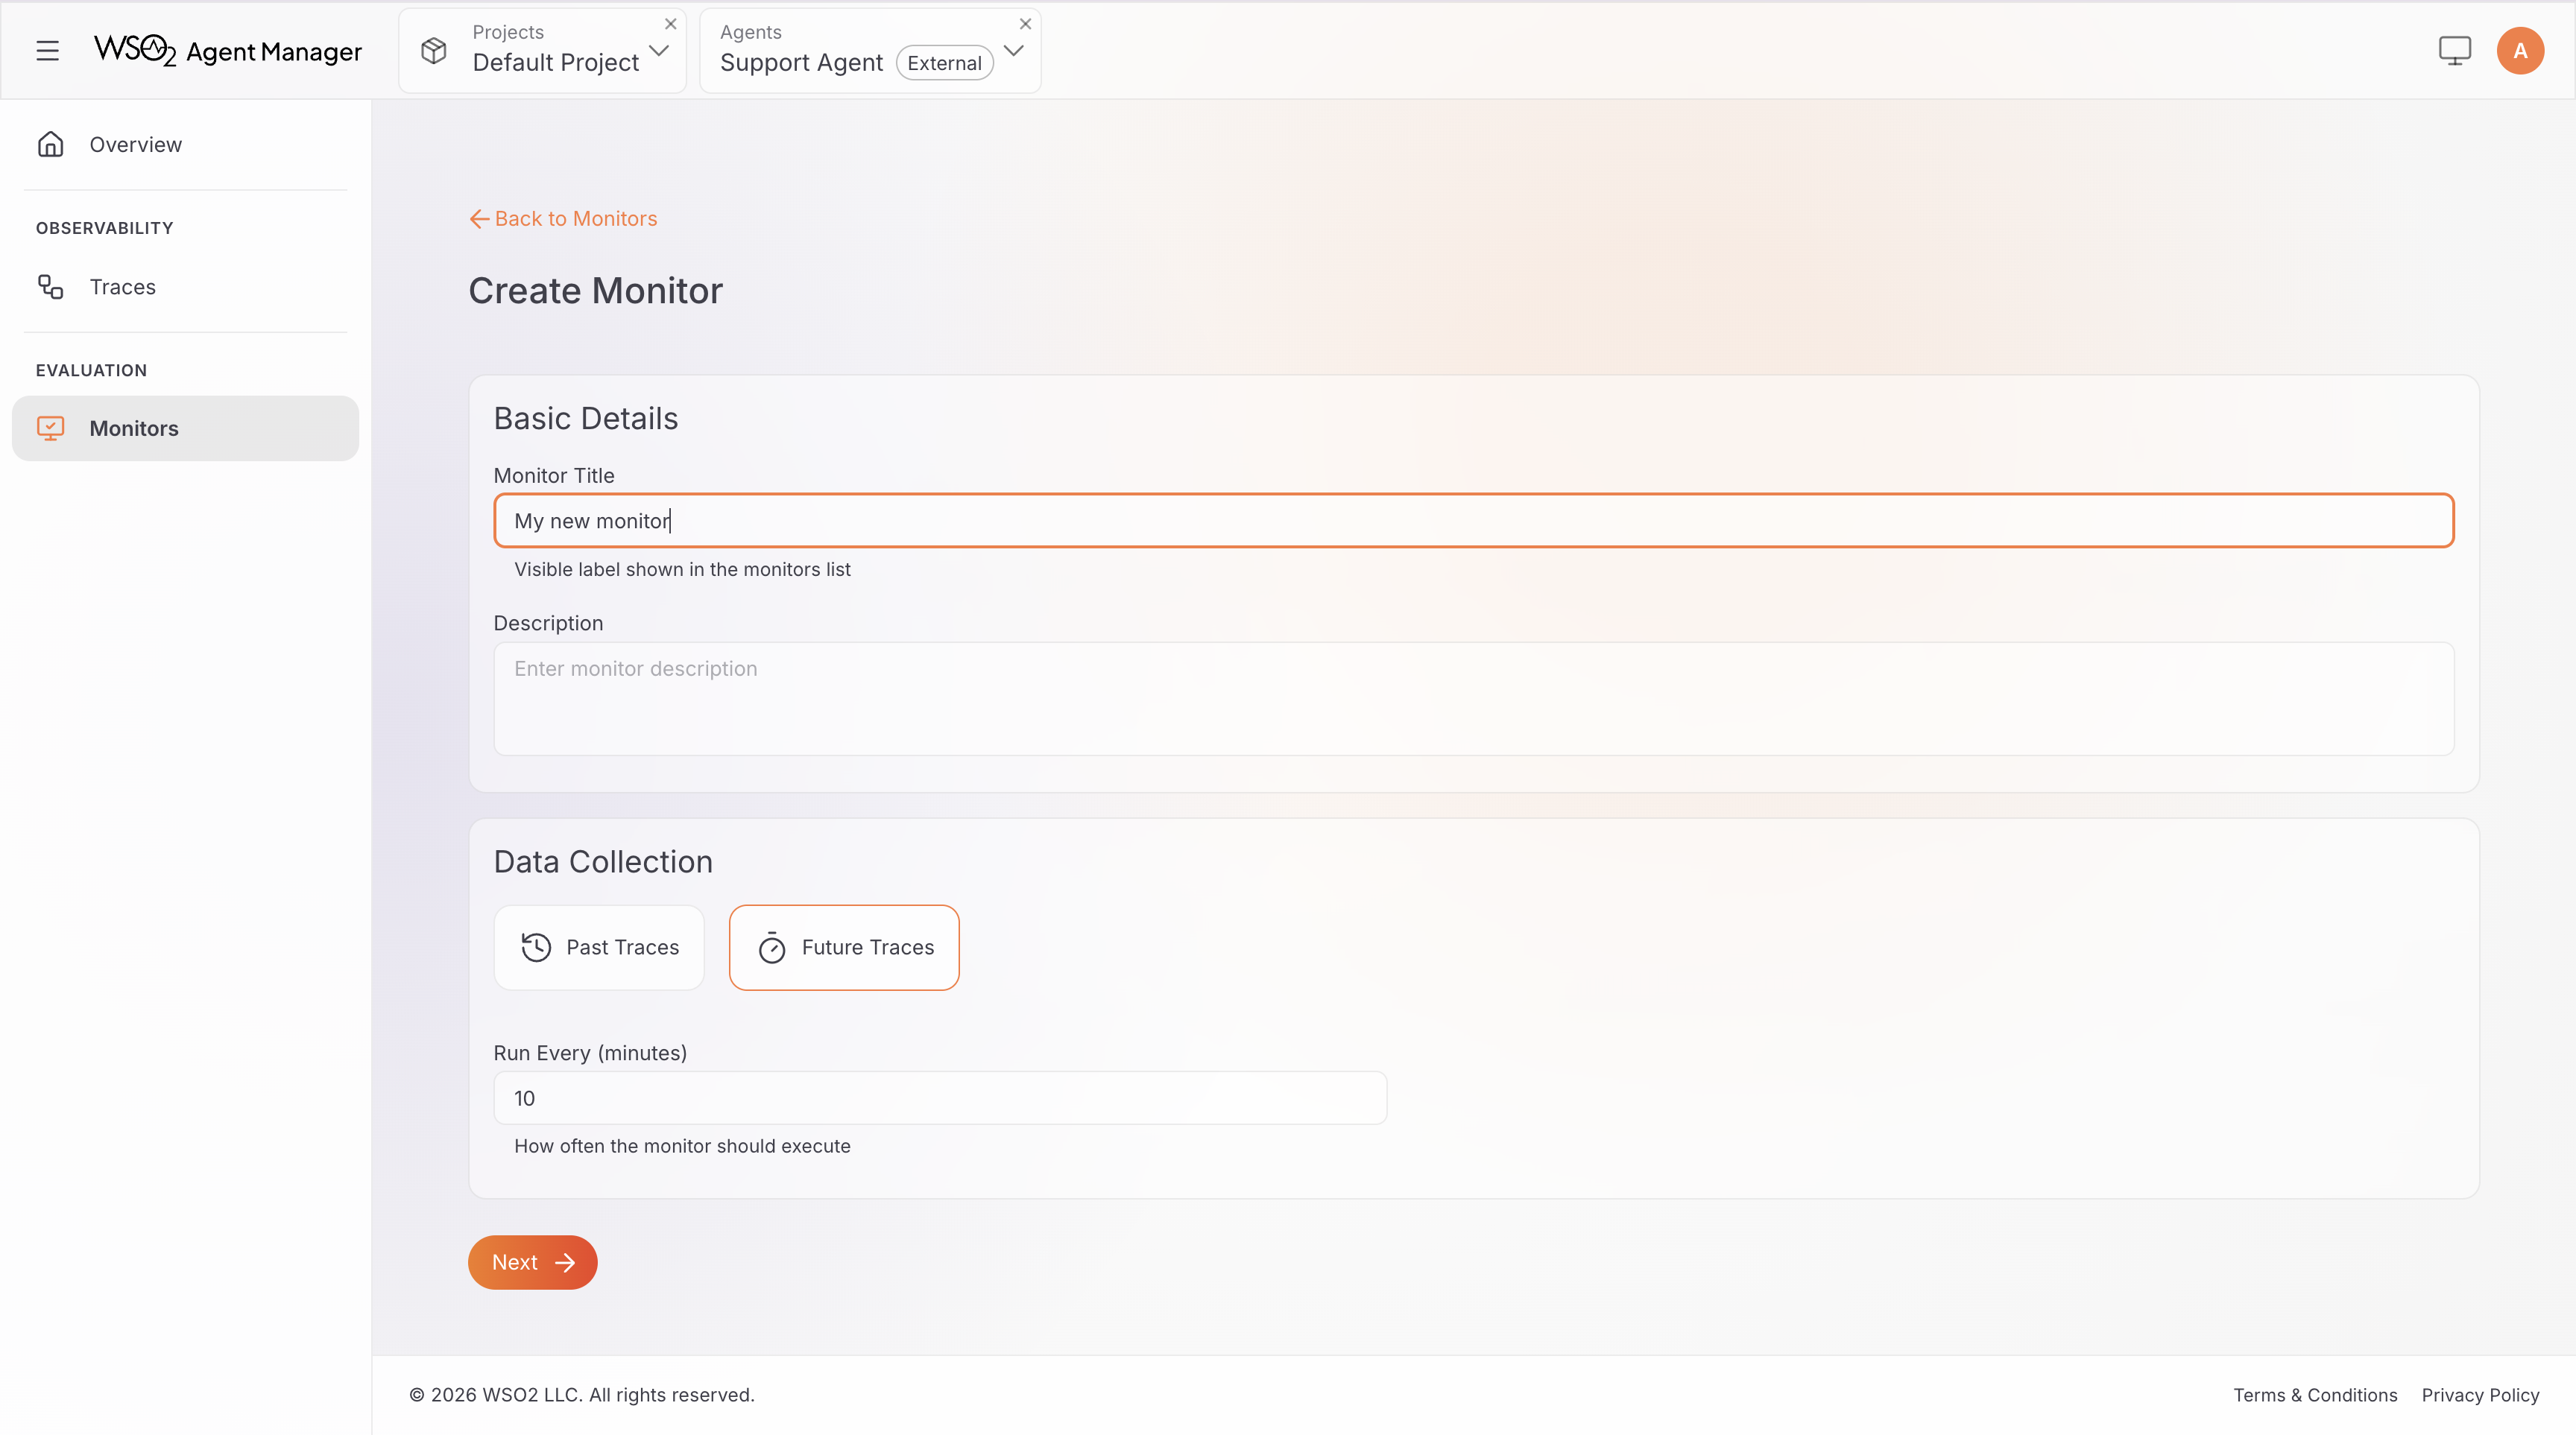Switch to the Monitors section
The width and height of the screenshot is (2576, 1435).
(x=134, y=428)
